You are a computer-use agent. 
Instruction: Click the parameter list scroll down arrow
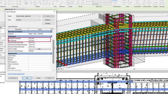pyautogui.click(x=53, y=70)
